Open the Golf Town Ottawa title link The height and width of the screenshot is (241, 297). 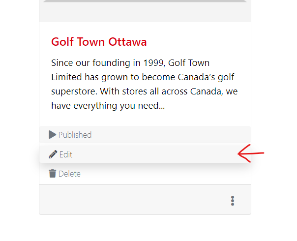click(99, 42)
